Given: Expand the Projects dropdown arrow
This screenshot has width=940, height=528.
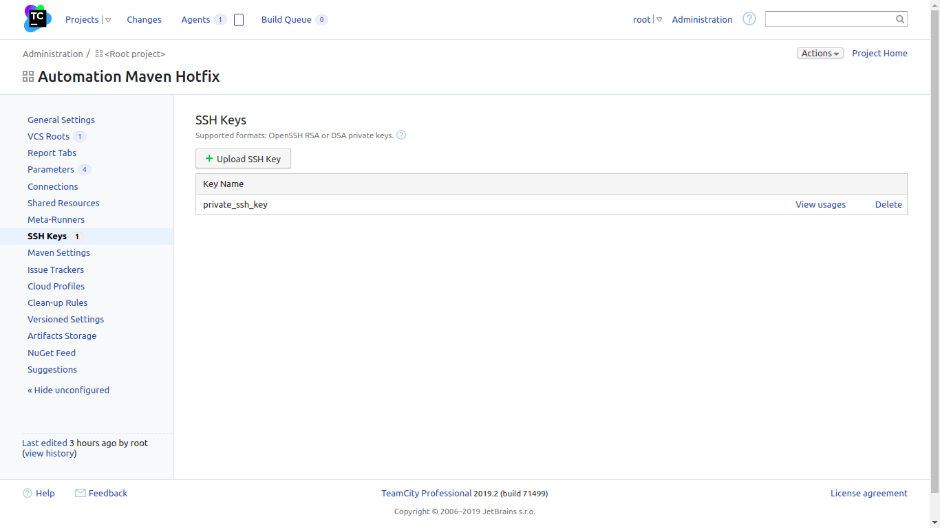Looking at the screenshot, I should 108,20.
